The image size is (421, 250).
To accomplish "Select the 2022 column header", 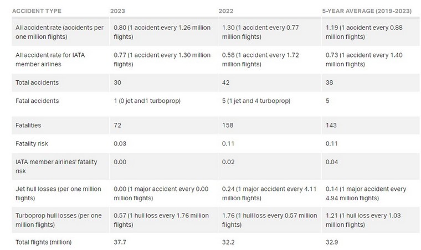I will coord(226,11).
